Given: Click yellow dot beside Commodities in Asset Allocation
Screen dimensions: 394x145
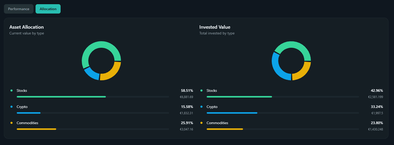Looking at the screenshot, I should [11, 123].
